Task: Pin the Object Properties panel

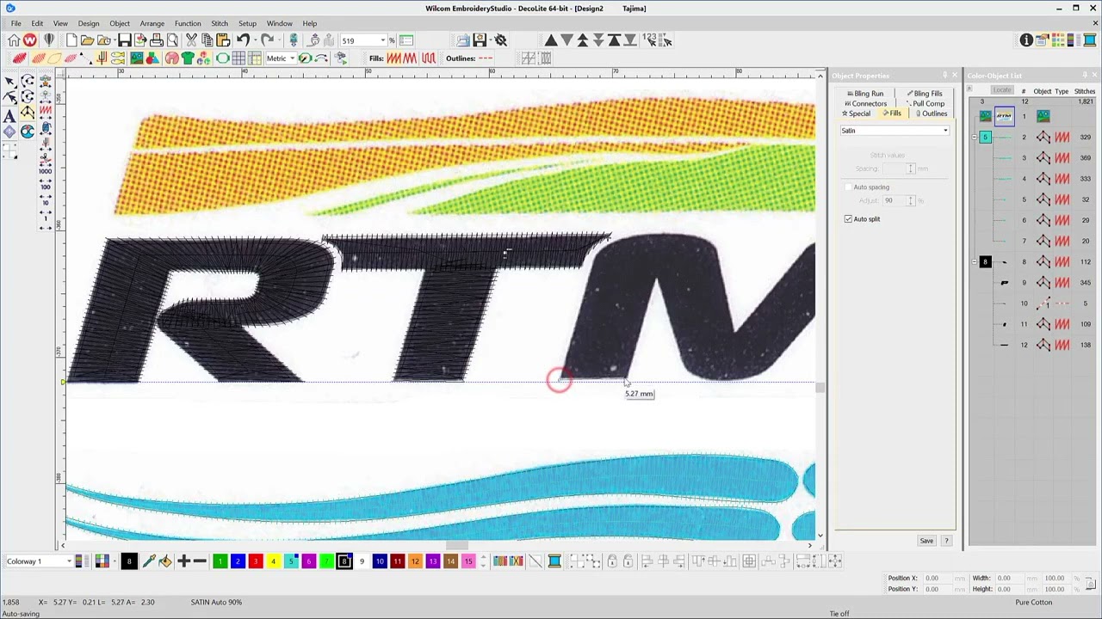Action: (944, 76)
